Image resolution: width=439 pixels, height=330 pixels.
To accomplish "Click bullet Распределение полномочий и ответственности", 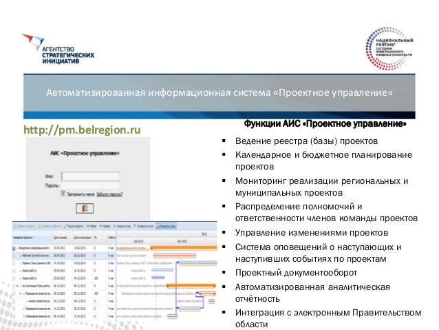I will (x=326, y=212).
